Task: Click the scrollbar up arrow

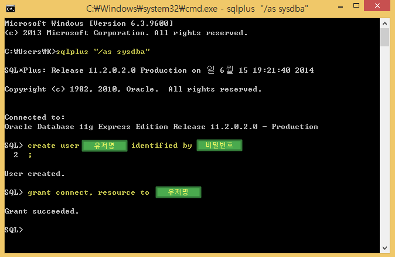Action: tap(384, 23)
